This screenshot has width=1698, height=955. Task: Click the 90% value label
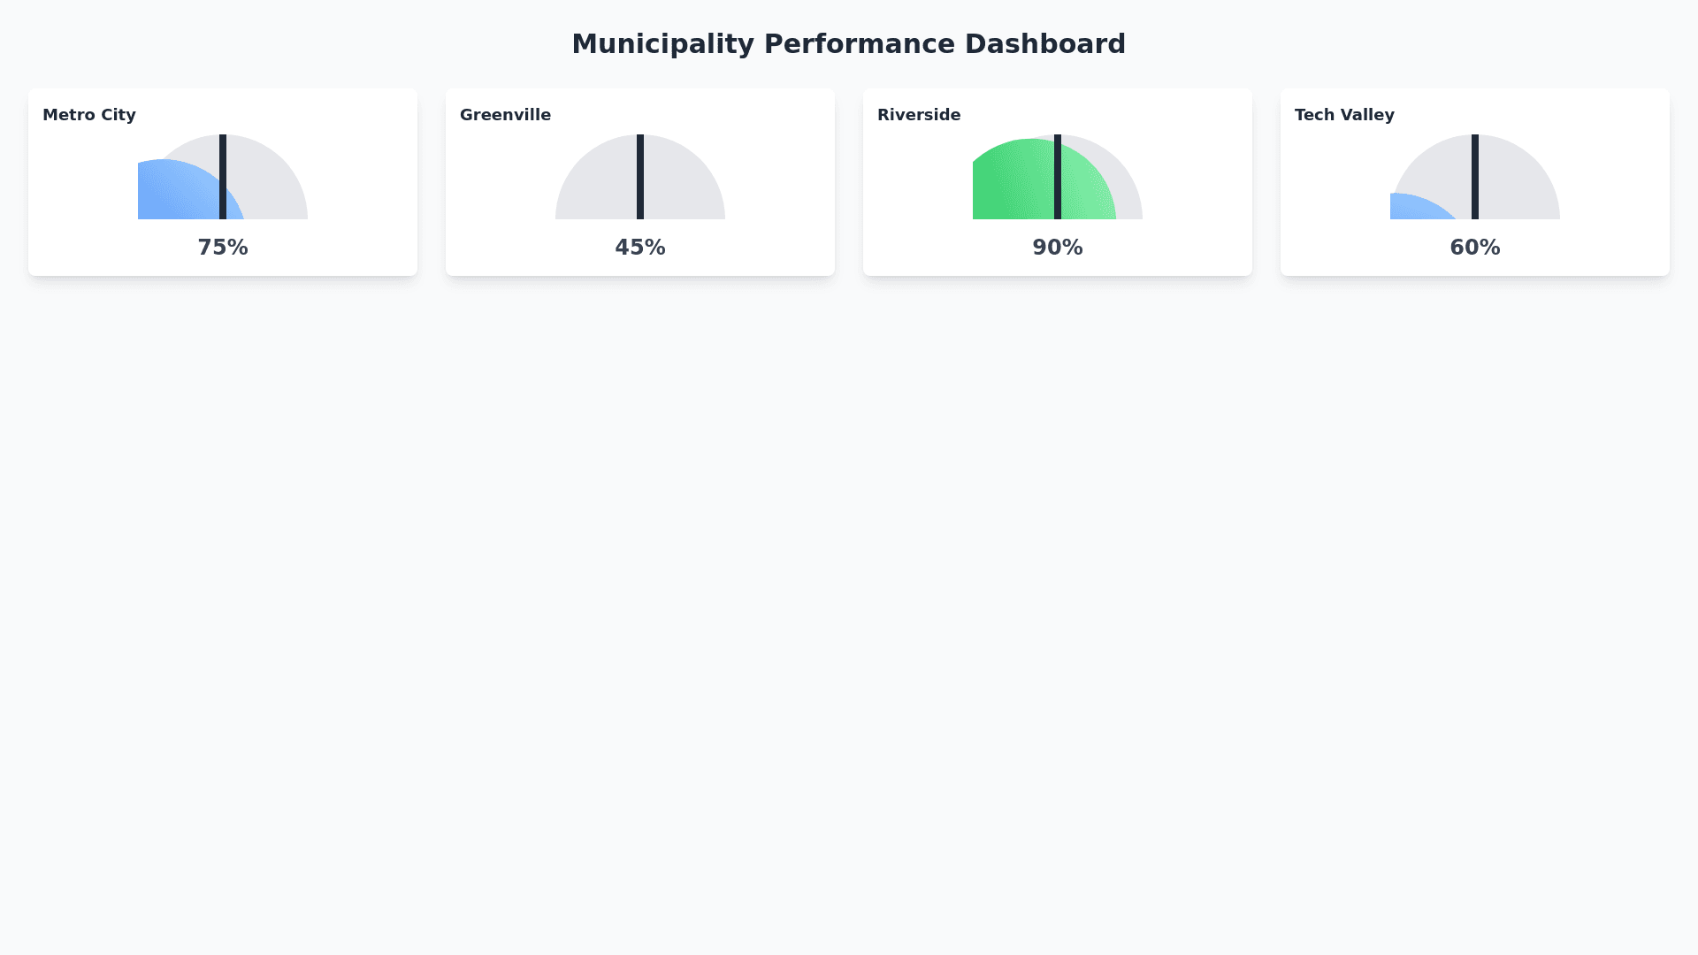(x=1058, y=248)
